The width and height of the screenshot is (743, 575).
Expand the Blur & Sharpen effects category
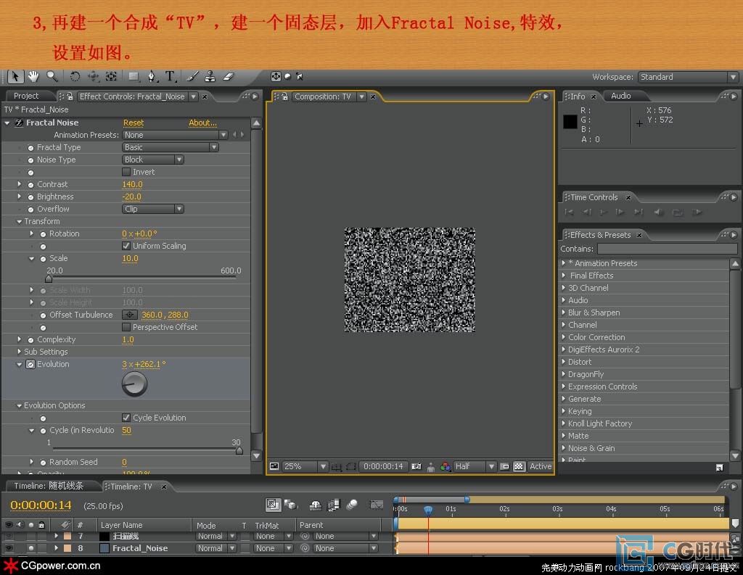[x=563, y=313]
